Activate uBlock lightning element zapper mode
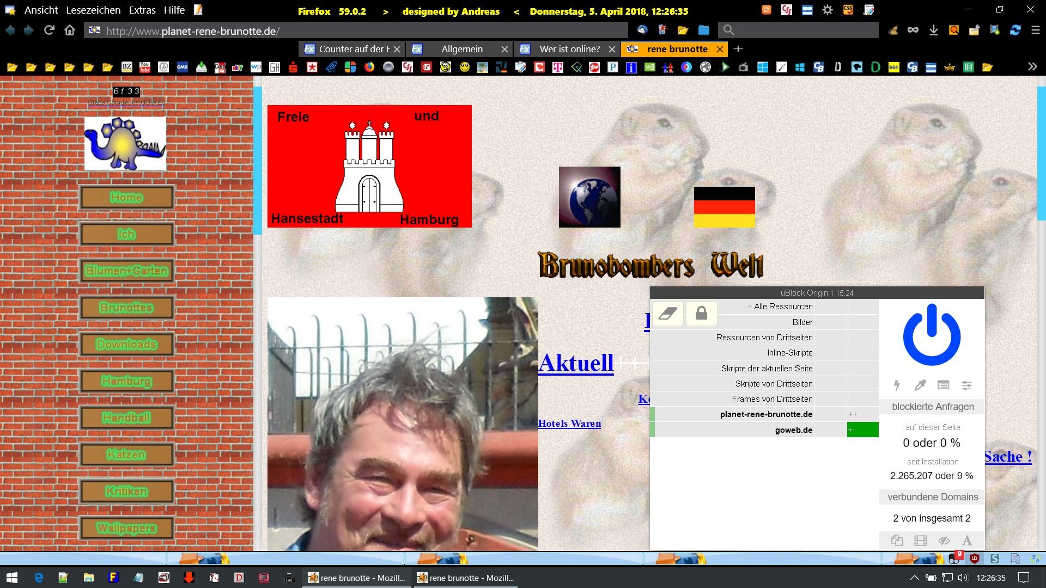This screenshot has height=588, width=1046. click(x=897, y=385)
